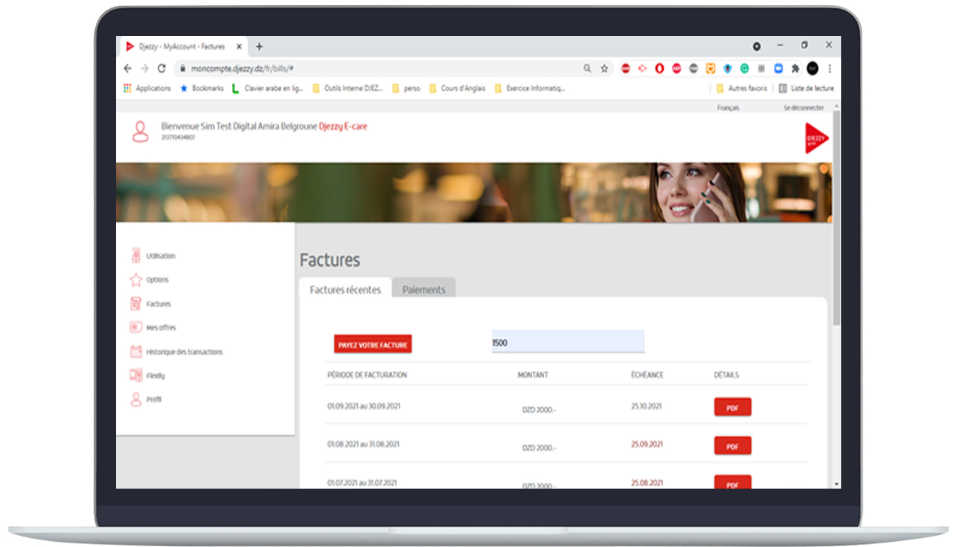Click the page vertical scrollbar
This screenshot has width=958, height=547.
(x=836, y=217)
